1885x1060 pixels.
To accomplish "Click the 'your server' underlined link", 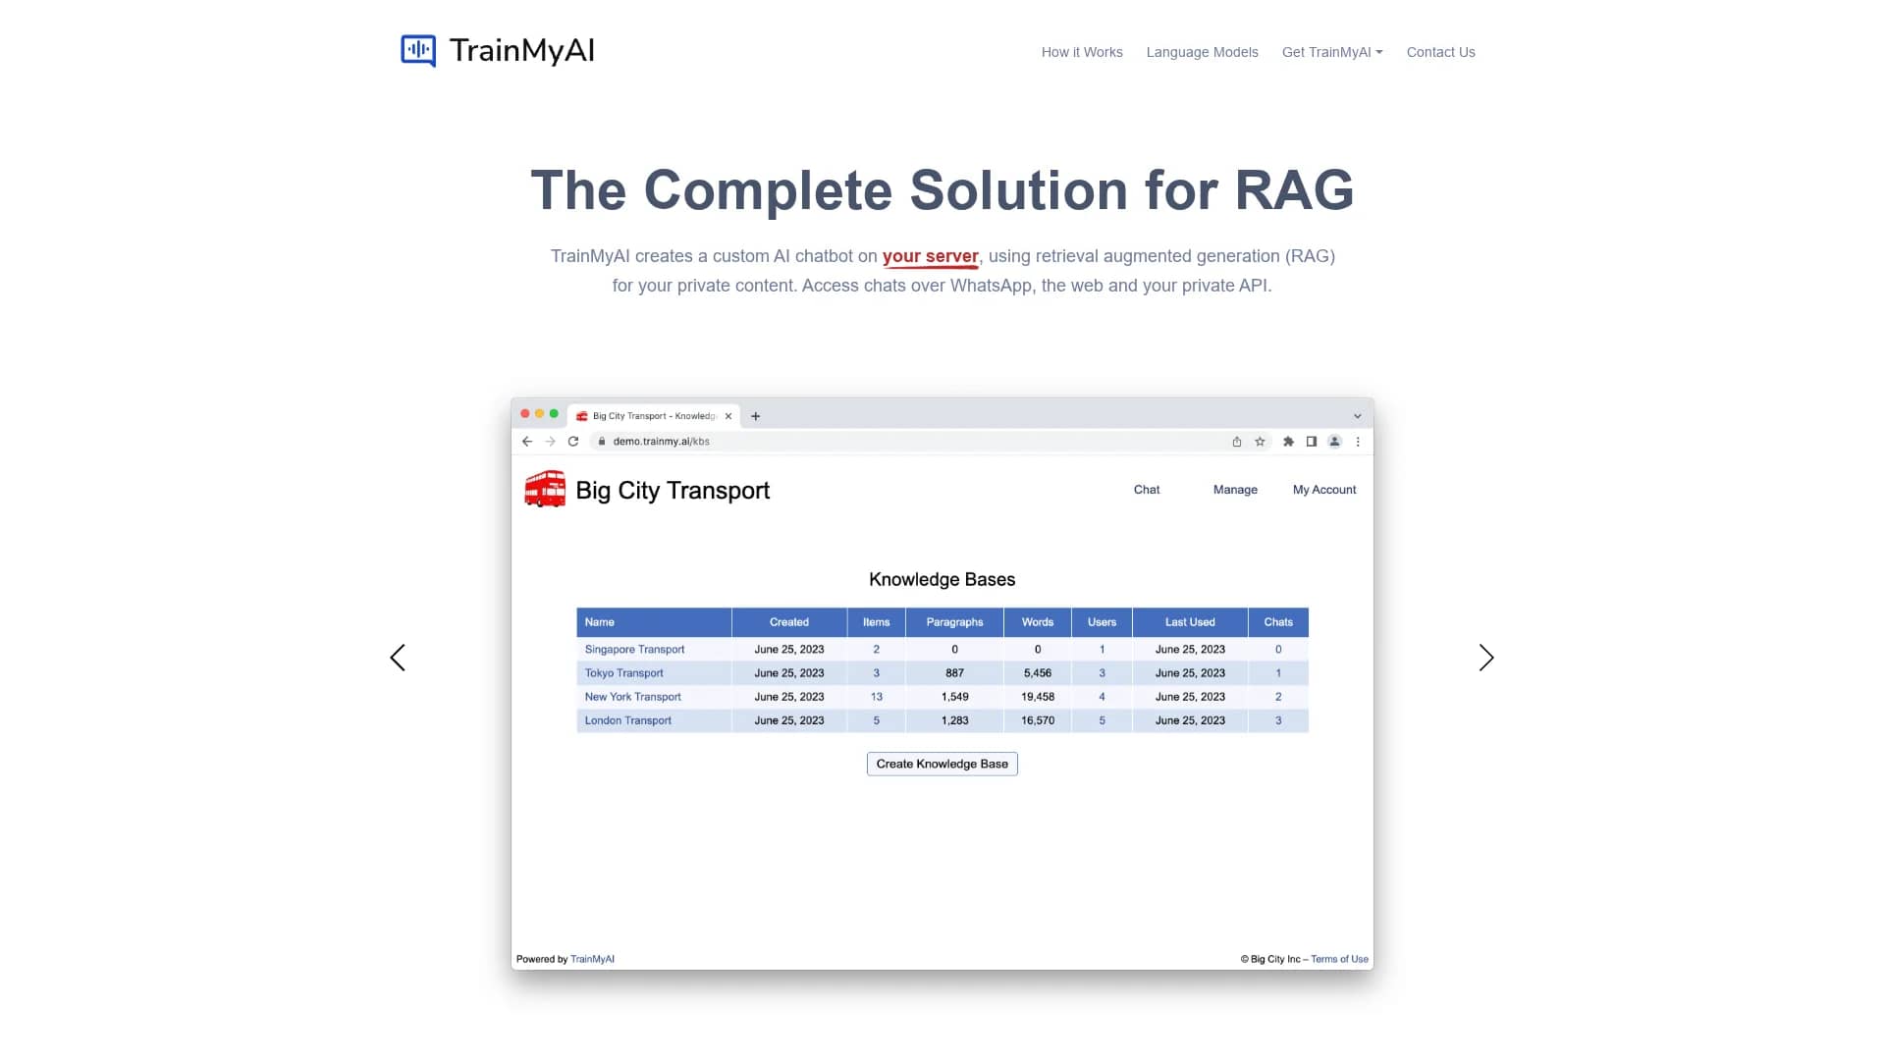I will click(x=930, y=256).
